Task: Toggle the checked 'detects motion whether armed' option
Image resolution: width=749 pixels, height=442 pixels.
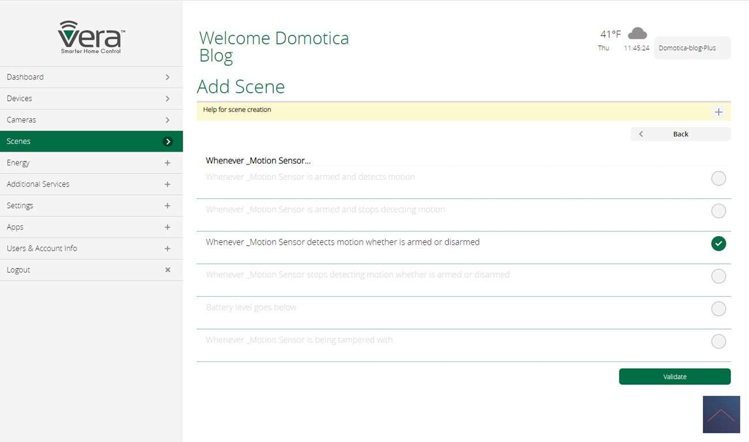Action: (x=718, y=244)
